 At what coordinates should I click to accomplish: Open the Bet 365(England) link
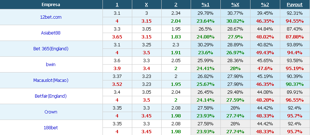[x=51, y=49]
